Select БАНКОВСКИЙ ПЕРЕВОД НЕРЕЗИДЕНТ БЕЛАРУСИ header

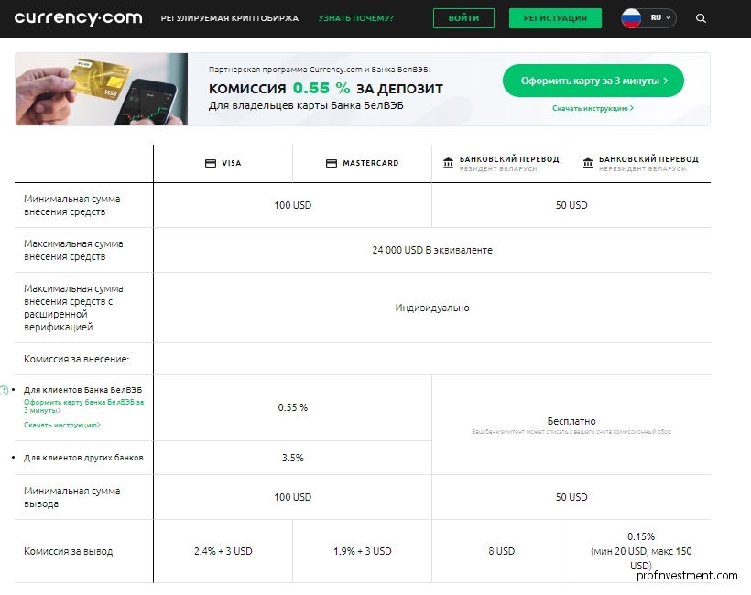click(x=641, y=163)
